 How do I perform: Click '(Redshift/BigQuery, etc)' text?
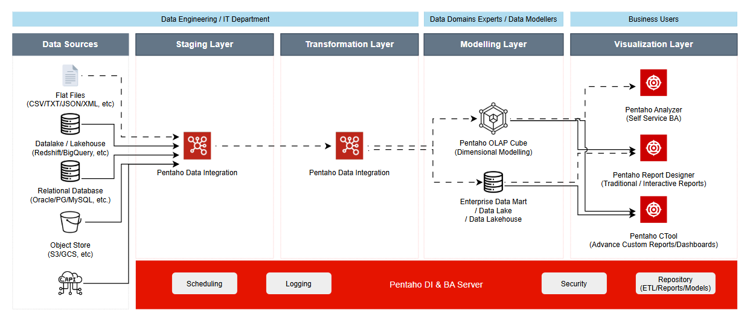click(70, 152)
